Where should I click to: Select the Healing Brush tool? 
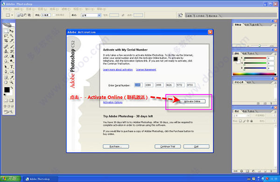coord(6,47)
